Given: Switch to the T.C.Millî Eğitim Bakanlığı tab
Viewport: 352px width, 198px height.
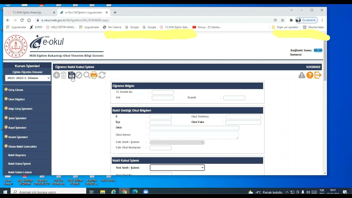Looking at the screenshot, I should pos(27,12).
